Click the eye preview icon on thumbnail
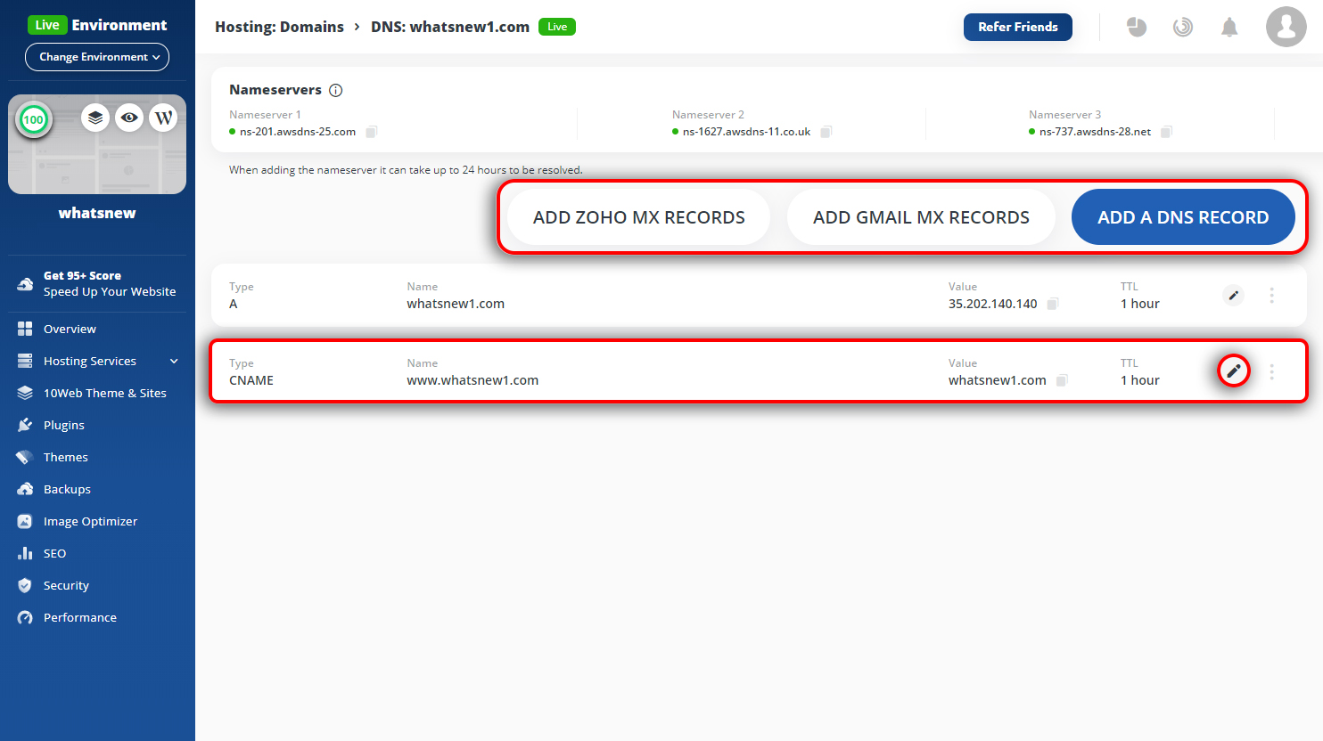 [x=129, y=118]
